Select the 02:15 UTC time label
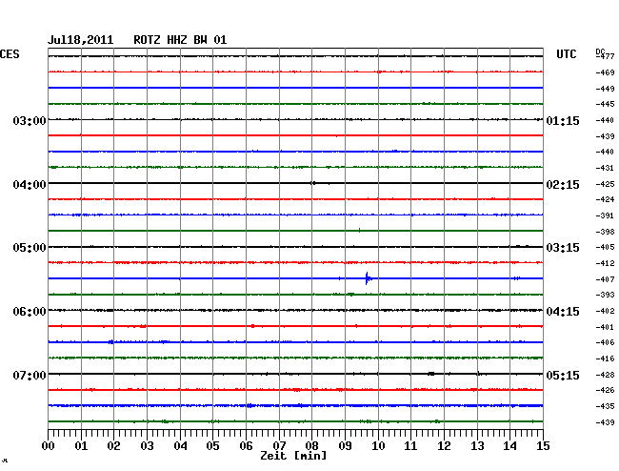This screenshot has width=619, height=471. tap(563, 185)
